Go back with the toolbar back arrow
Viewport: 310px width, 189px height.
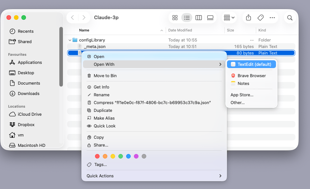point(73,18)
